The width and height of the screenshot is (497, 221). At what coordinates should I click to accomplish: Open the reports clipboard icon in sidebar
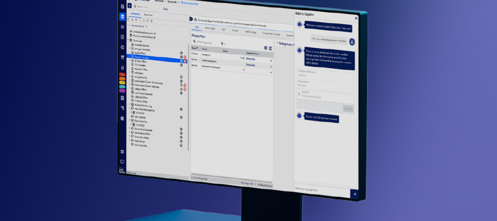(122, 98)
